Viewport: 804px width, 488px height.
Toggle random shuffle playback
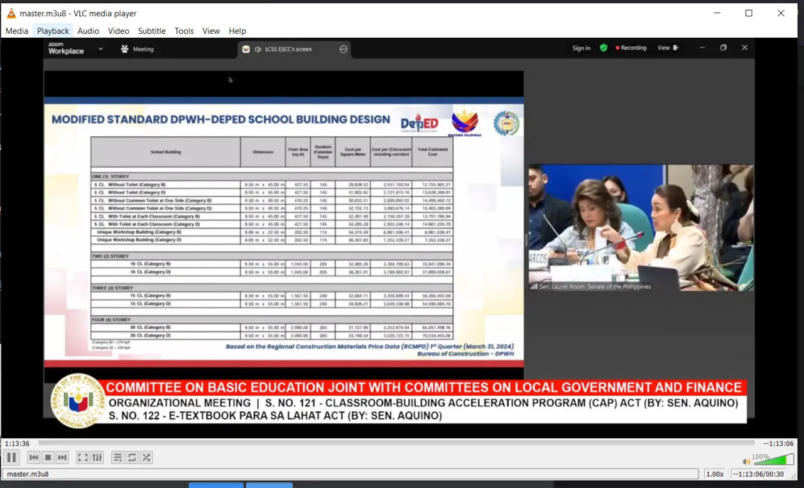point(146,458)
